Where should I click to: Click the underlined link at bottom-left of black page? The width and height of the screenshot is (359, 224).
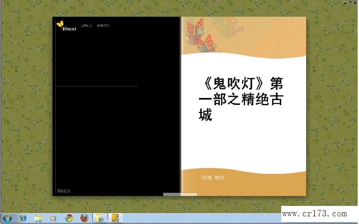click(64, 191)
